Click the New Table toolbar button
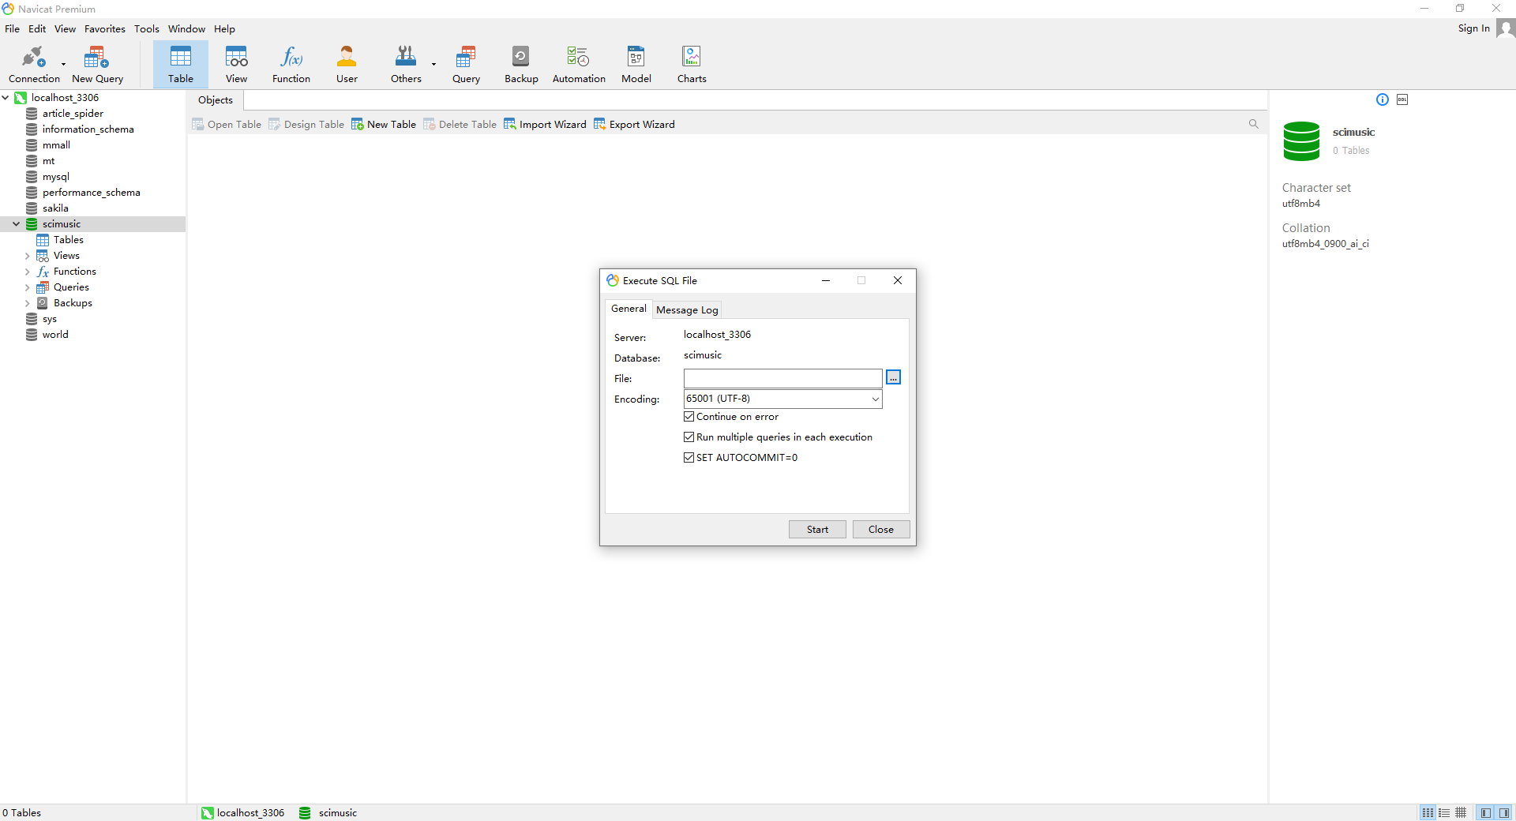This screenshot has width=1516, height=821. coord(384,125)
